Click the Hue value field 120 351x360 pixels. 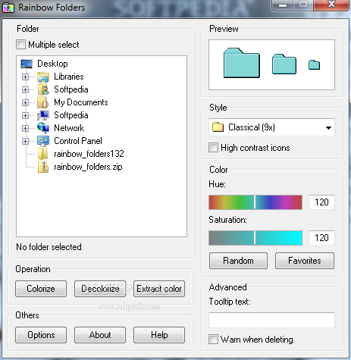321,202
